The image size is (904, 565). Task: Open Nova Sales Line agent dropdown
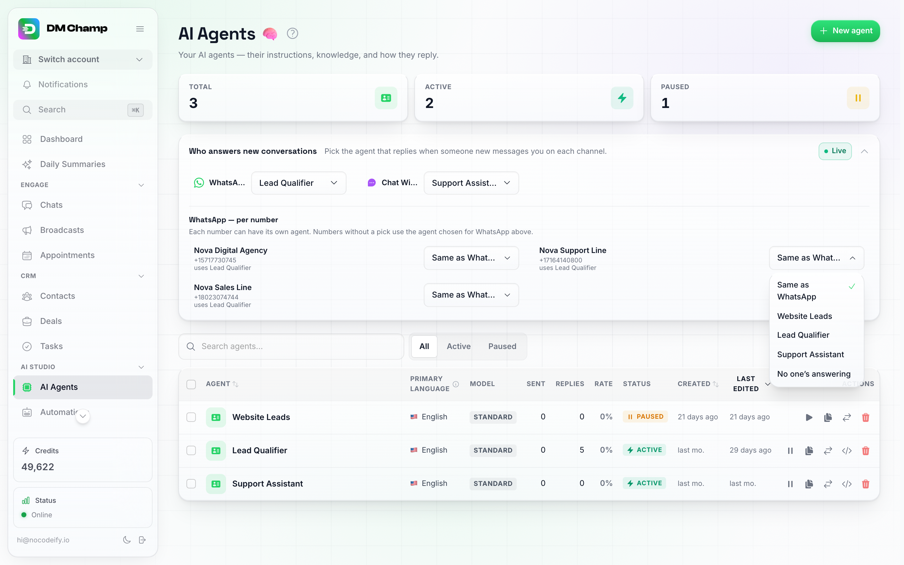click(471, 295)
